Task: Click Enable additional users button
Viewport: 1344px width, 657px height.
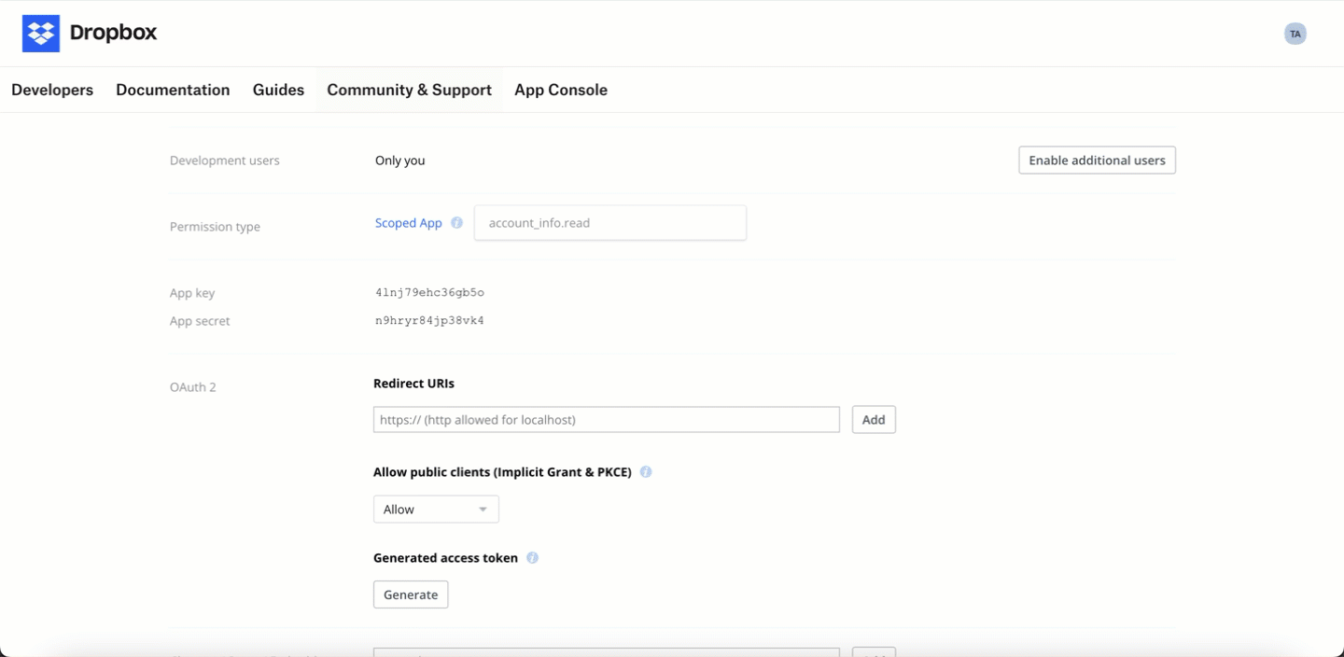Action: pos(1097,161)
